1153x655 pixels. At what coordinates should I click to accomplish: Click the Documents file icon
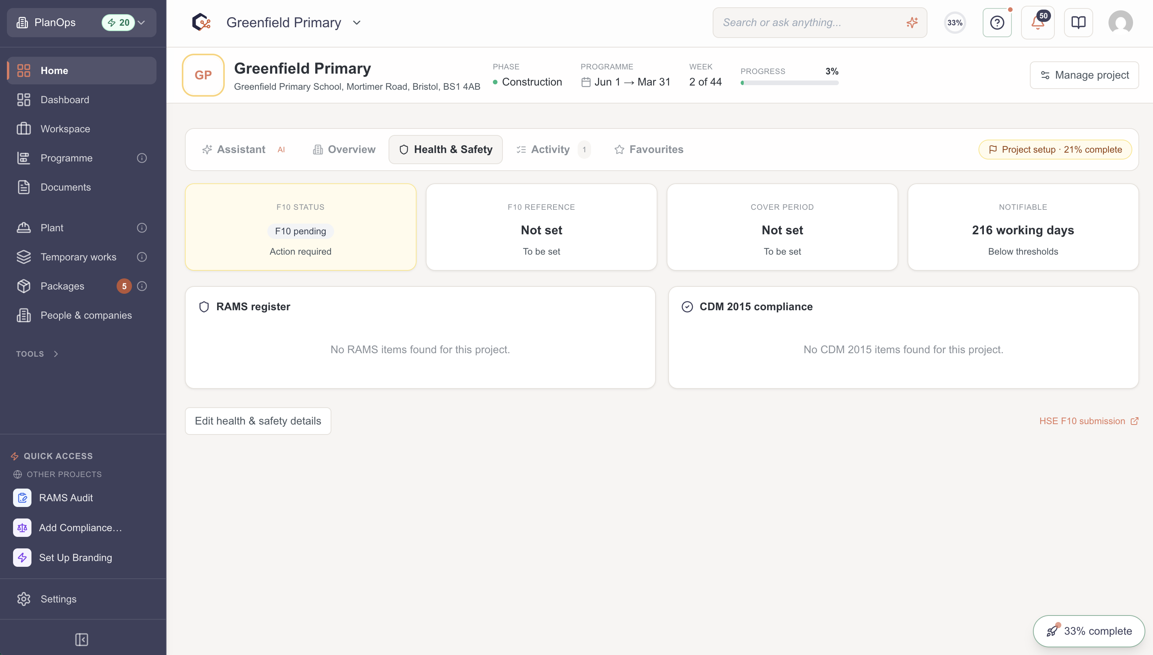pos(23,187)
